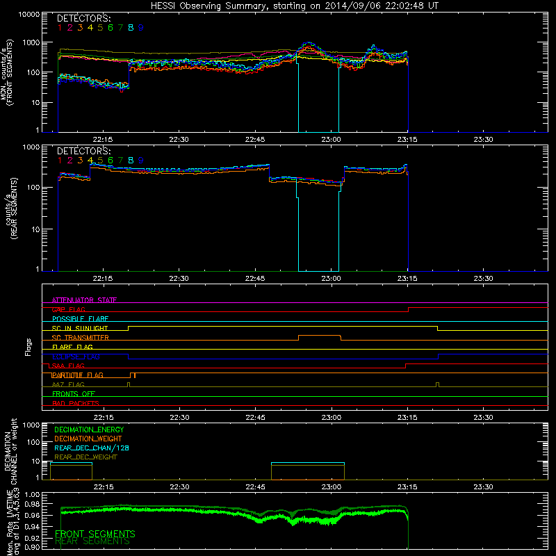Click the BAD PACKETS flag label
Screen dimensions: 556x556
(x=76, y=403)
